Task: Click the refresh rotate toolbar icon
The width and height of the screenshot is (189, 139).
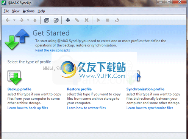Action: tap(117, 20)
